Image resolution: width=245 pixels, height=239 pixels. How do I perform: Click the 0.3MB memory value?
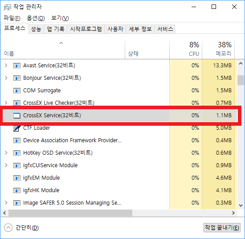click(x=224, y=203)
